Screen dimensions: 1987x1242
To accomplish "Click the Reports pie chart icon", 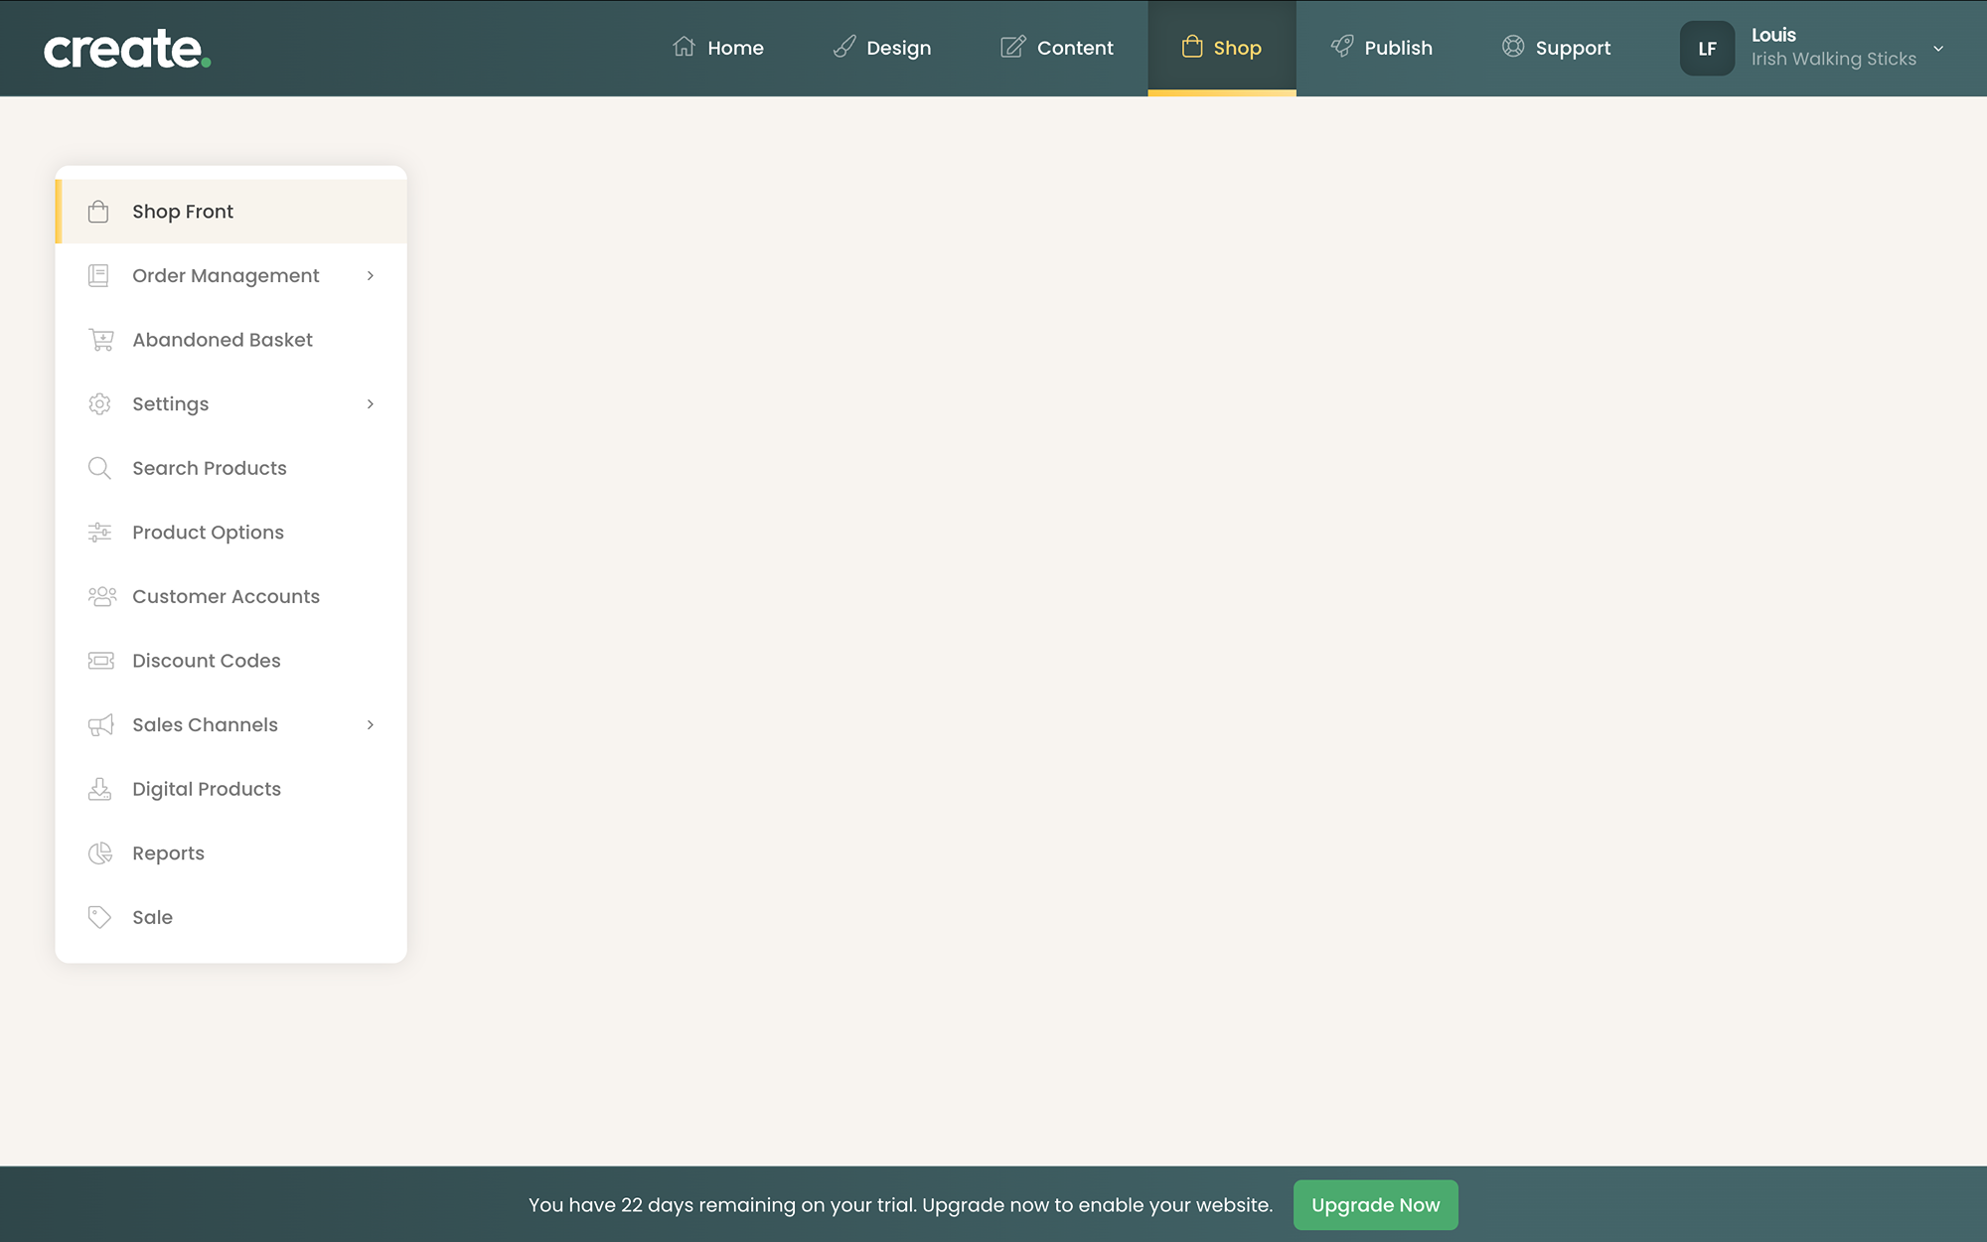I will tap(99, 854).
